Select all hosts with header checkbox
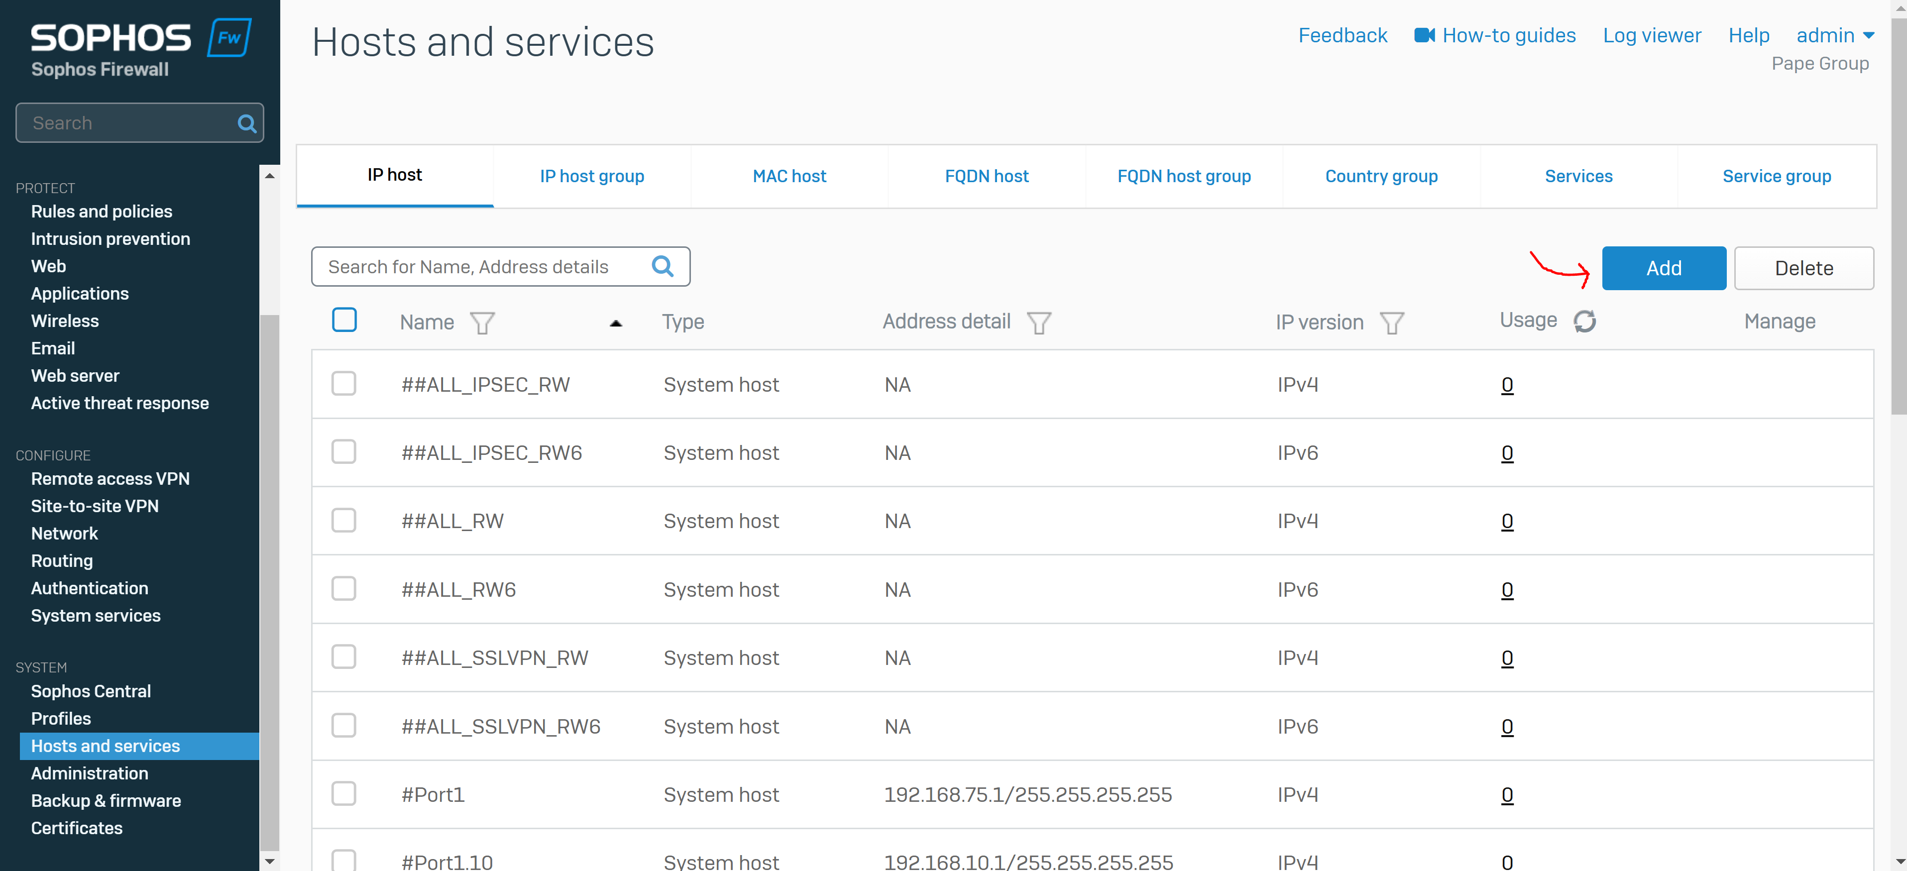The height and width of the screenshot is (871, 1907). tap(344, 321)
